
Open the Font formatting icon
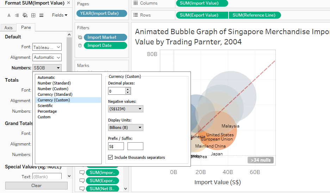(x=9, y=15)
